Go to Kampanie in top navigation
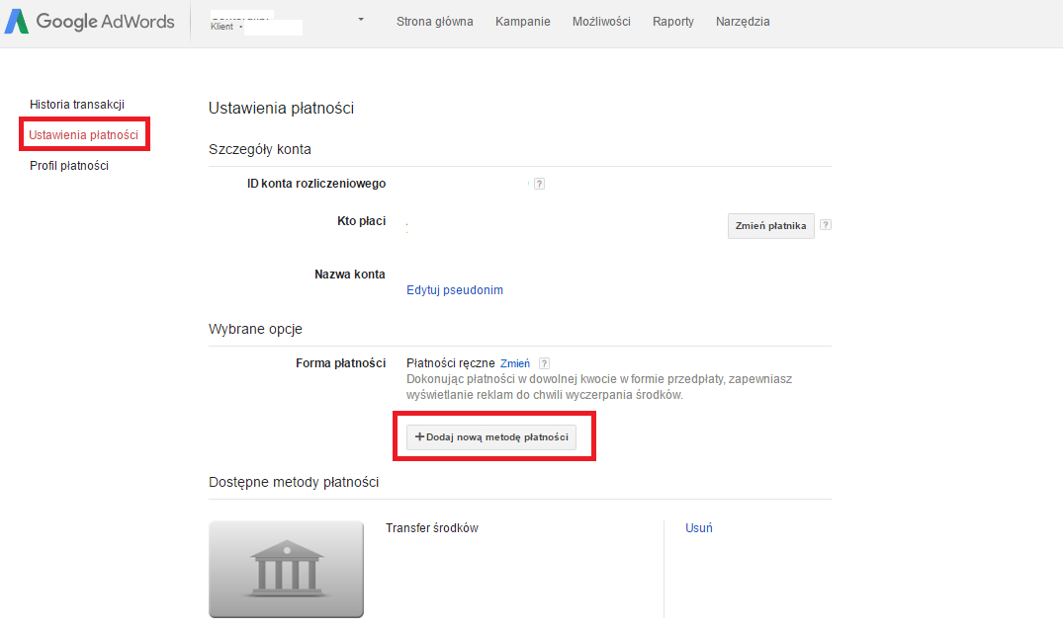 523,22
